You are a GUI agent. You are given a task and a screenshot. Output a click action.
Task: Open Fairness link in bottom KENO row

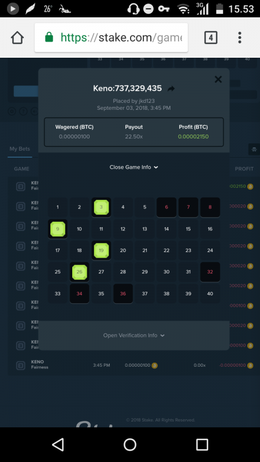click(39, 367)
